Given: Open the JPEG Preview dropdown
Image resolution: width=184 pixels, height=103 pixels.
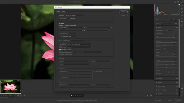Looking at the screenshot, I should [79, 47].
